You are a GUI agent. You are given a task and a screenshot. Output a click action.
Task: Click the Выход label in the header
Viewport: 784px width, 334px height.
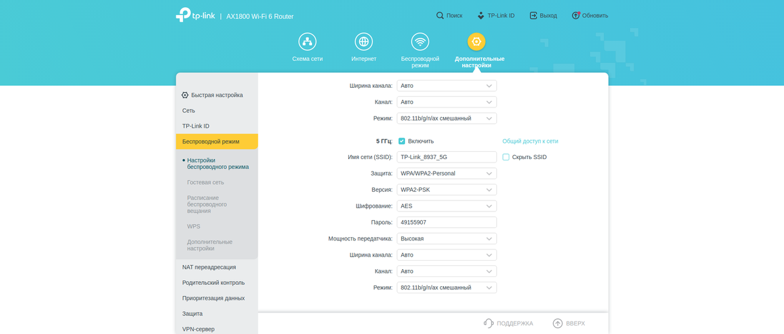[x=549, y=16]
